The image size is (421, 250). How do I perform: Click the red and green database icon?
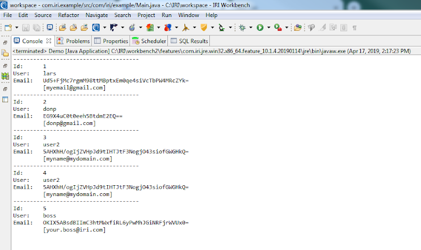click(x=150, y=27)
